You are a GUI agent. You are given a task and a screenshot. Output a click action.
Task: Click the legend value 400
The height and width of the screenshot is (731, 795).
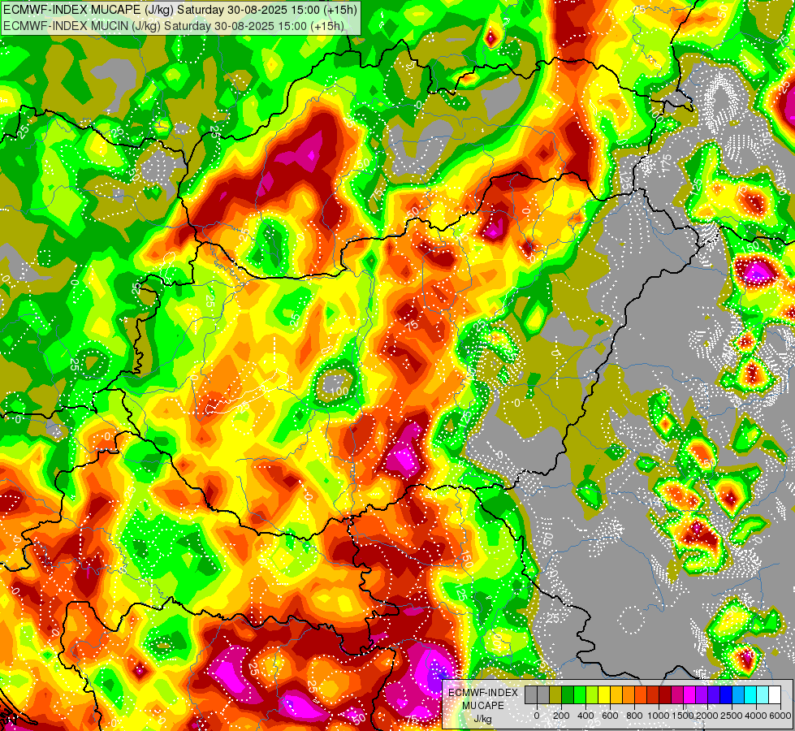click(585, 716)
